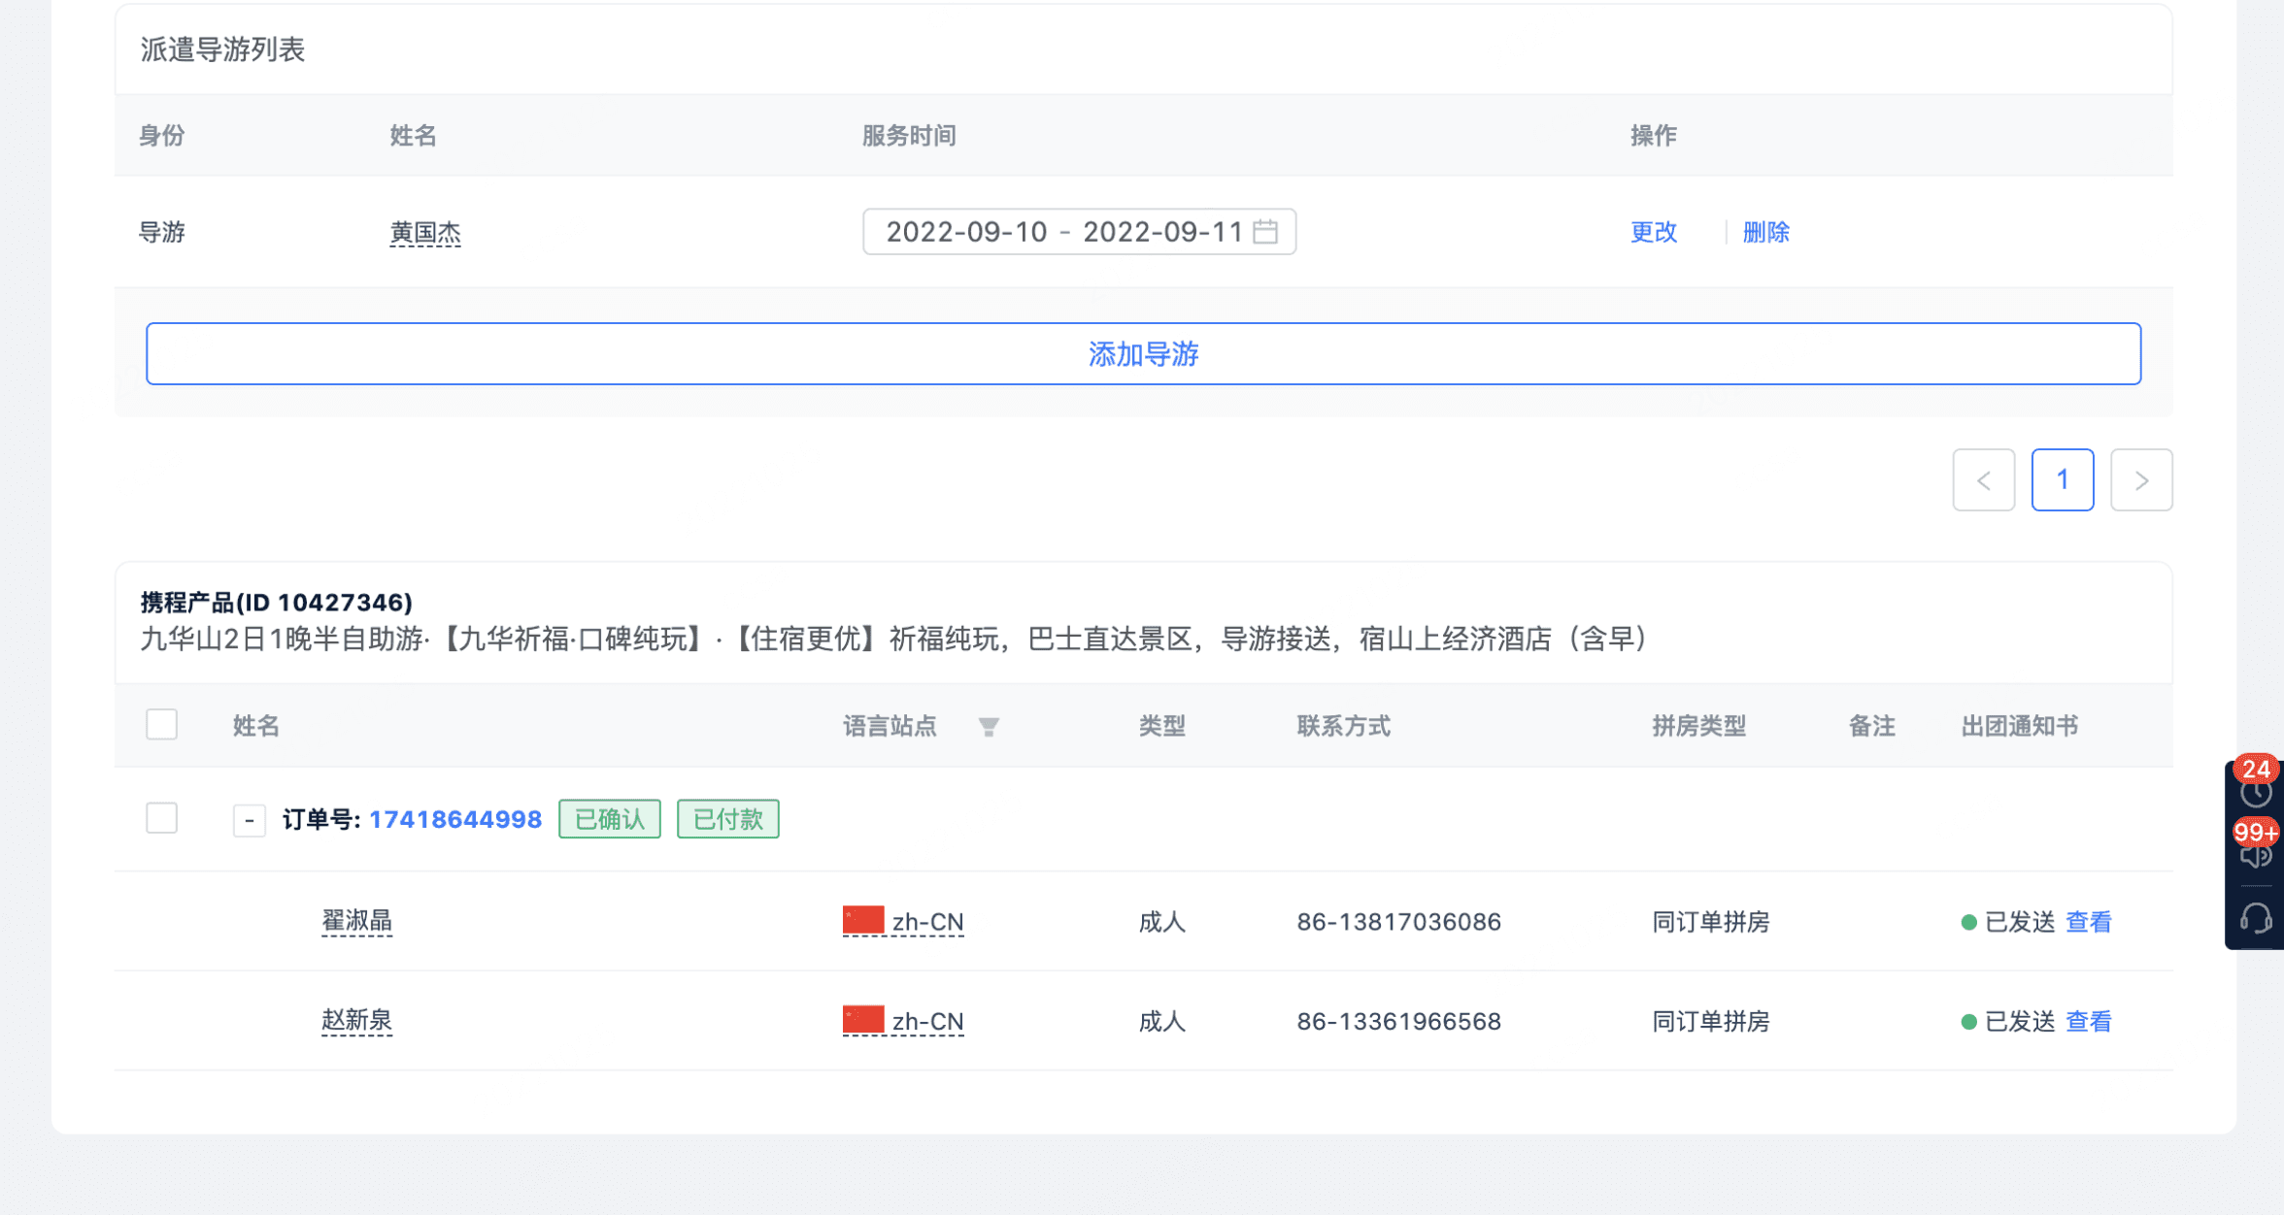
Task: Go to next page arrow
Action: click(2140, 479)
